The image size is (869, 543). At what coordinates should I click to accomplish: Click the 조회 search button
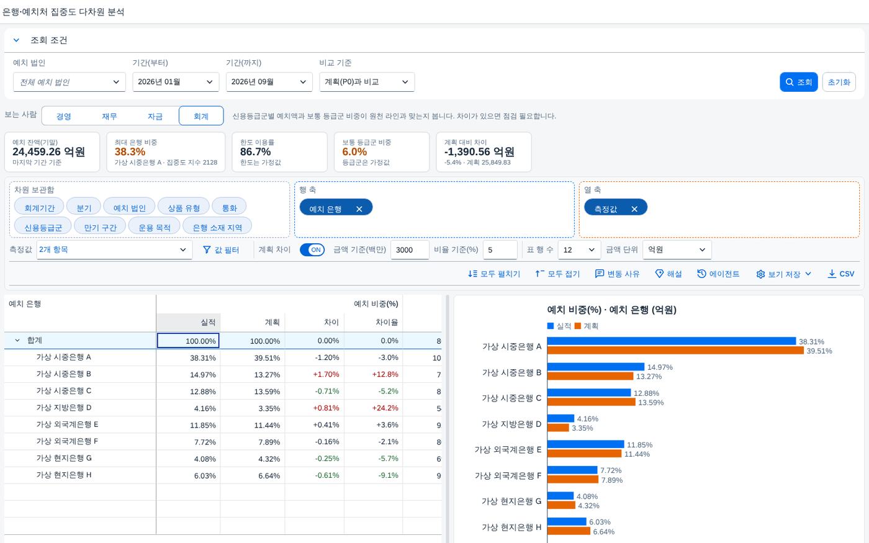[x=798, y=82]
